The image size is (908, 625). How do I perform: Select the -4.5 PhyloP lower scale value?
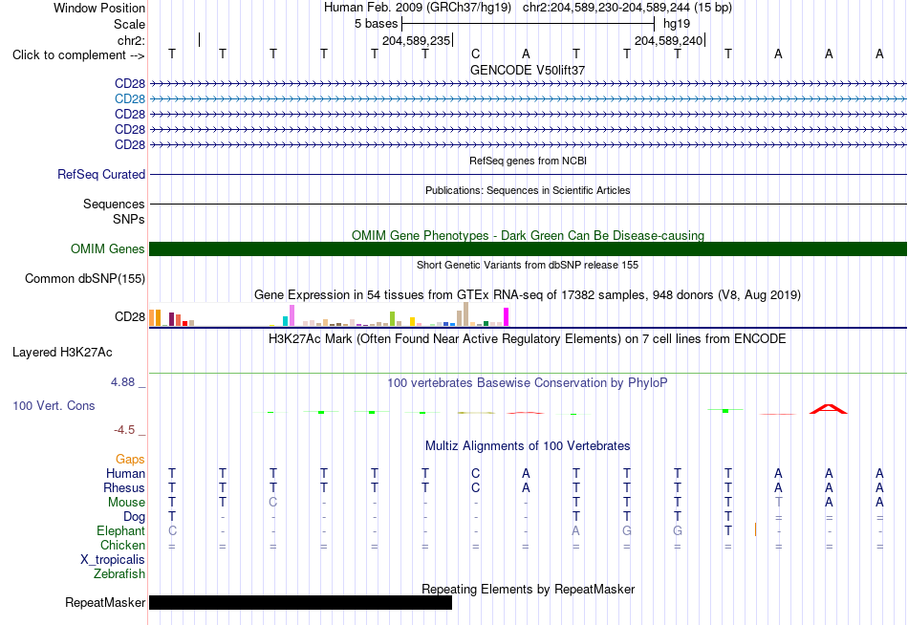[x=124, y=430]
